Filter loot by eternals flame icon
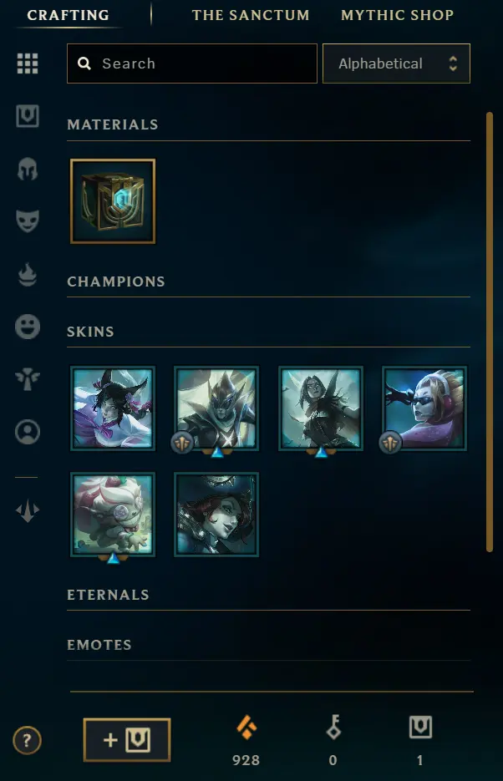Screen dimensions: 503x781 (x=28, y=275)
